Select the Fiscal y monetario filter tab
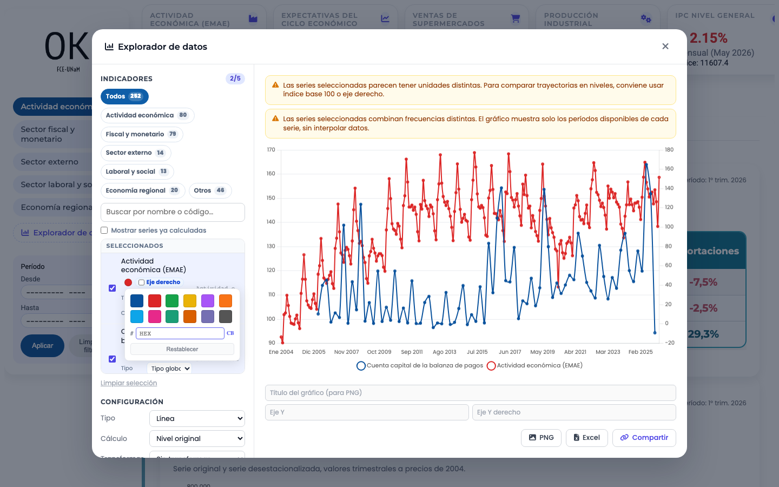779x487 pixels. [x=142, y=134]
